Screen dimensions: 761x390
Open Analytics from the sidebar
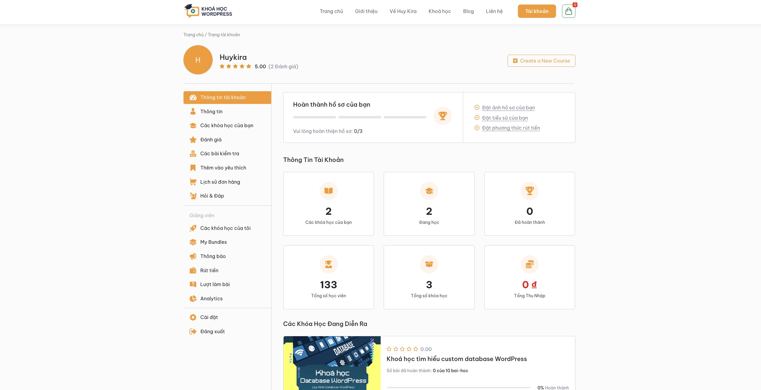[211, 298]
